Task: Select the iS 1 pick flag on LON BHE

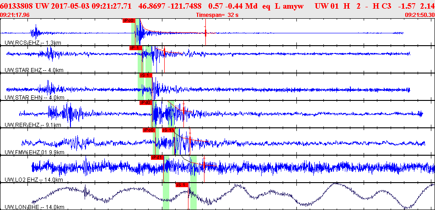Action: pyautogui.click(x=182, y=185)
